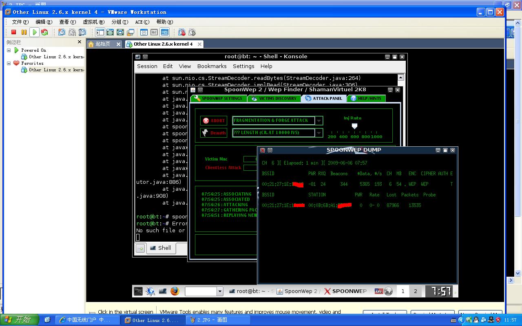This screenshot has width=522, height=326.
Task: Click the Deauth button
Action: tap(214, 133)
